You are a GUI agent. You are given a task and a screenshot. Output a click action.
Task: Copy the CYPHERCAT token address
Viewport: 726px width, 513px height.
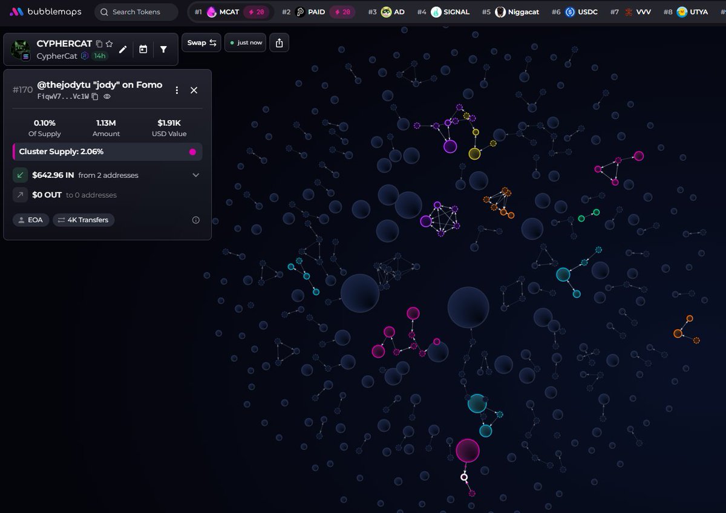99,44
